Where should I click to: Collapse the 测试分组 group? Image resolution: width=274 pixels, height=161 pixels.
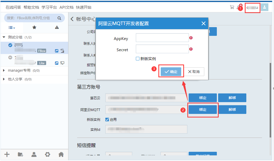[4, 37]
